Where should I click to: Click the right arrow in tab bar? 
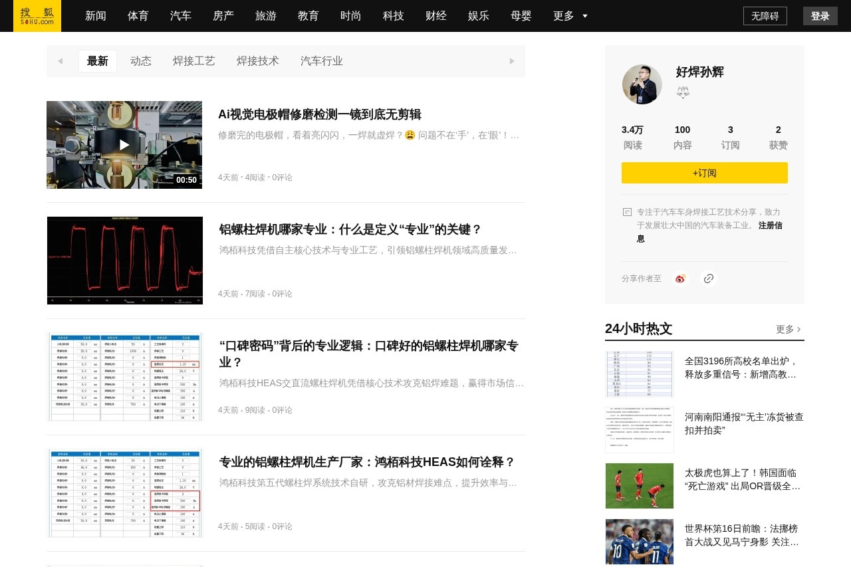[x=512, y=61]
